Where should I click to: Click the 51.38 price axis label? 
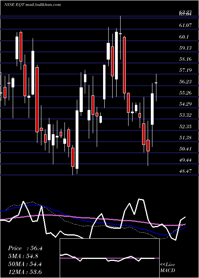(x=185, y=137)
